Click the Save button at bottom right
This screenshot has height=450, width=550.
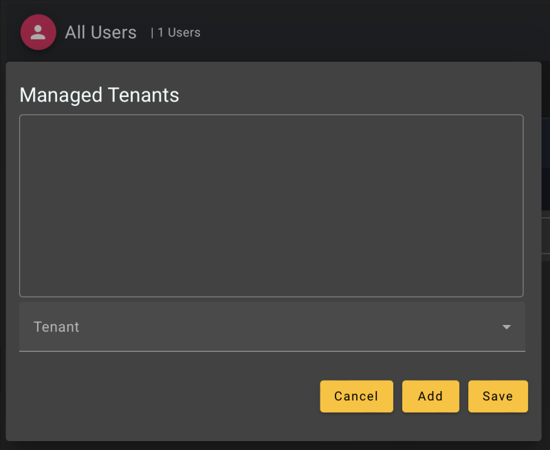[x=498, y=396]
